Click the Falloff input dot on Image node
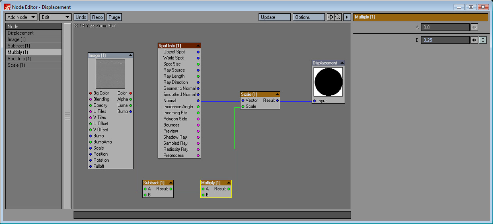Viewport: 493px width, 224px height. pyautogui.click(x=90, y=166)
